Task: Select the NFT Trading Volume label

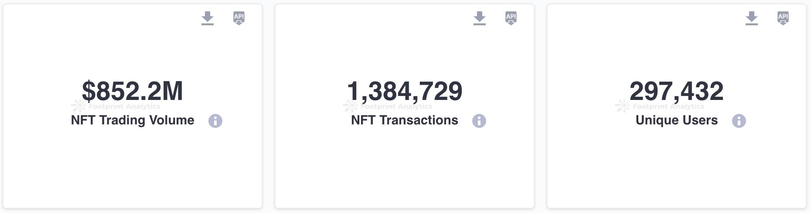Action: [x=133, y=120]
